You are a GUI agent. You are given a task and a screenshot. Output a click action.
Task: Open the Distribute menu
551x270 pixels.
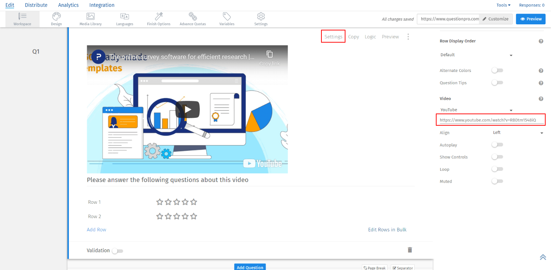pyautogui.click(x=36, y=5)
